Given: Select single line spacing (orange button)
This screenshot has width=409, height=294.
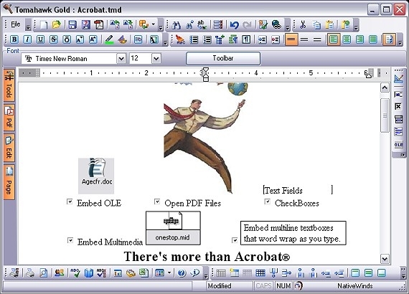Looking at the screenshot, I should (x=291, y=39).
